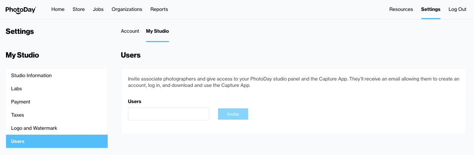Switch to the Account tab
The image size is (474, 155).
coord(130,31)
